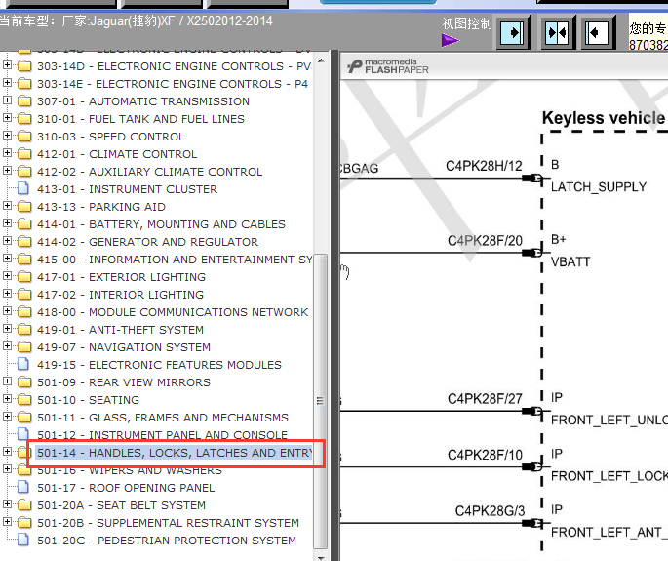Image resolution: width=668 pixels, height=561 pixels.
Task: Click the C4PK28F/27 connector label in diagram
Action: [485, 399]
